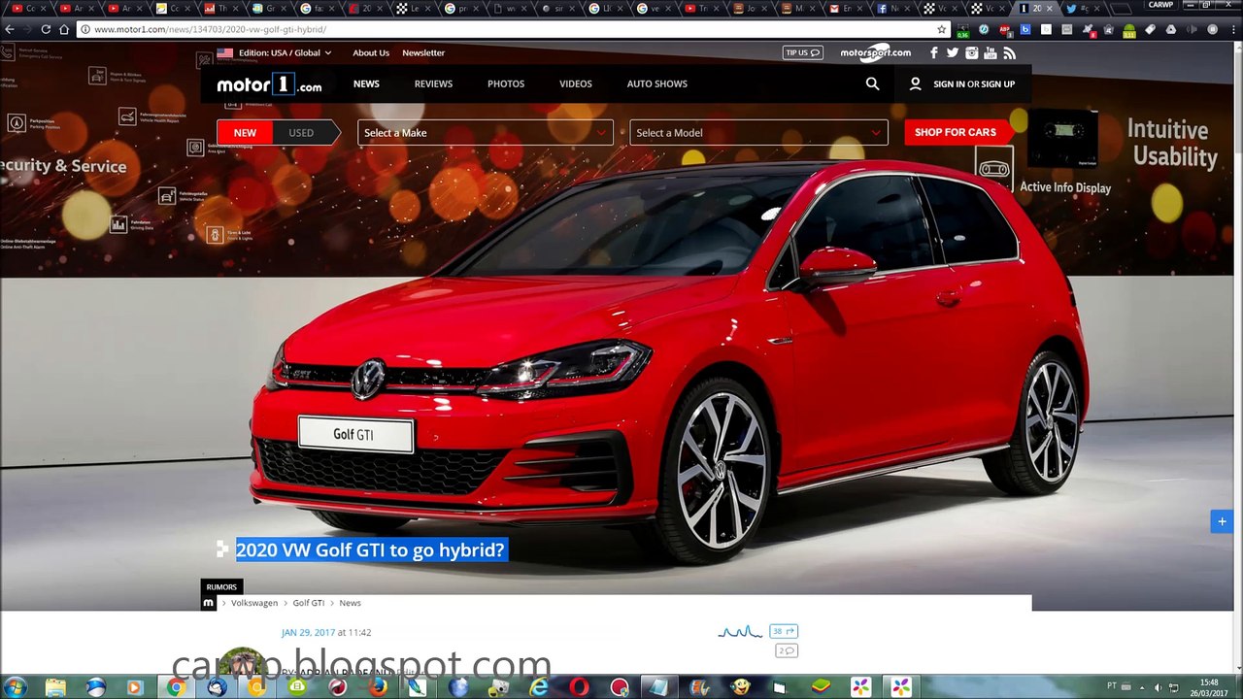Open the Select a Model dropdown
Image resolution: width=1243 pixels, height=699 pixels.
tap(757, 133)
